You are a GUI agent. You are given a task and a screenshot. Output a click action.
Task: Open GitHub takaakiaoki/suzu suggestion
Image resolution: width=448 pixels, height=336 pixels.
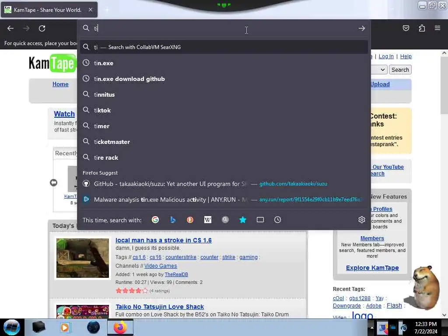tap(224, 184)
